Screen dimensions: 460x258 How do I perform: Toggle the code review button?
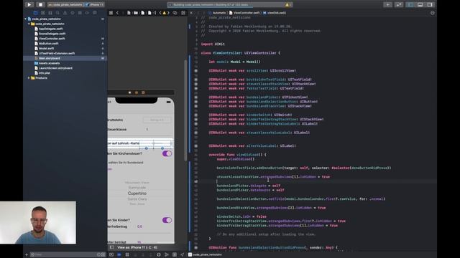[399, 5]
